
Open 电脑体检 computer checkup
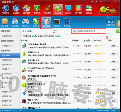coord(6,9)
